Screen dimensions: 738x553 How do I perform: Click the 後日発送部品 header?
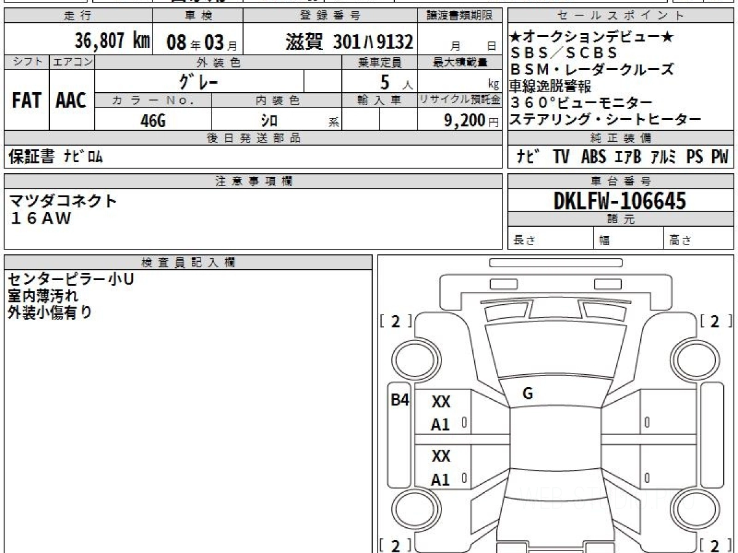coord(253,138)
